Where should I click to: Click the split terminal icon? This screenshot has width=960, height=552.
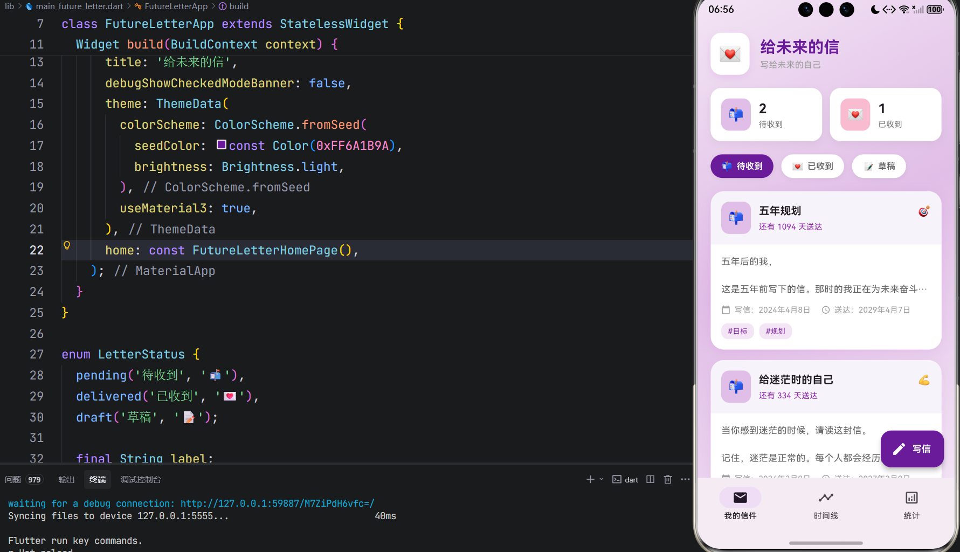pos(651,479)
